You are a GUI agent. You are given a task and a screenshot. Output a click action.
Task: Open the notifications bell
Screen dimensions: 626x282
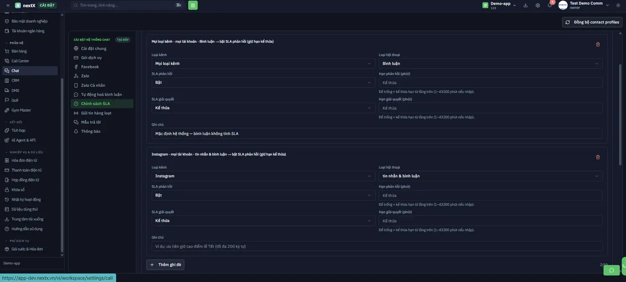coord(550,5)
